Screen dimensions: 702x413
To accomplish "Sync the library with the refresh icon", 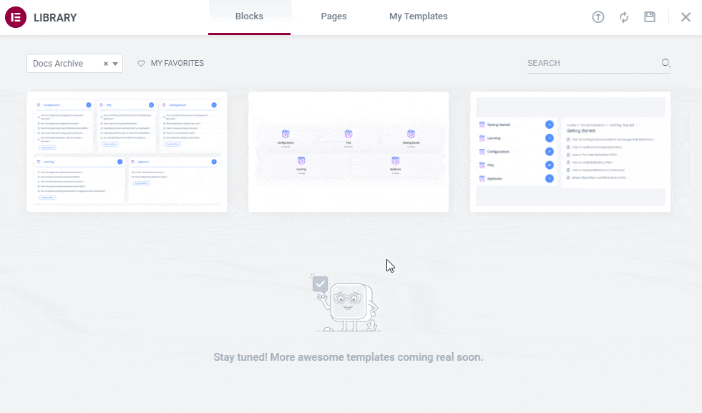I will coord(624,16).
